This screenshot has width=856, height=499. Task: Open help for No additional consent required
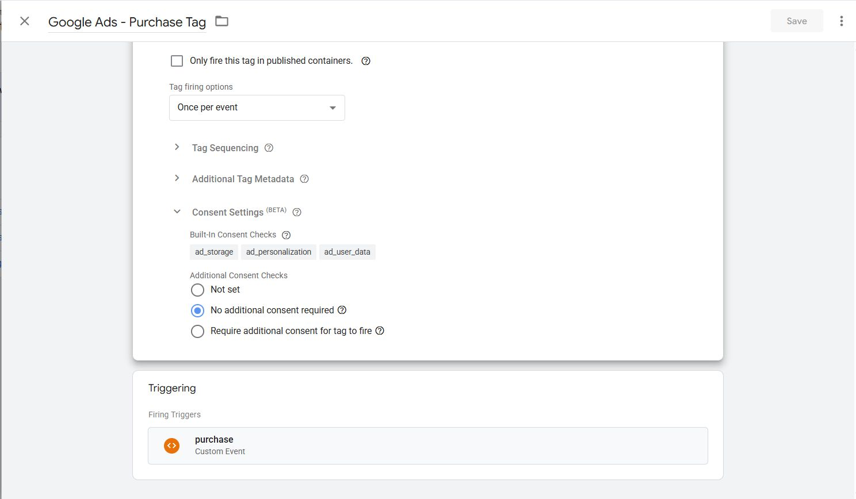point(342,310)
